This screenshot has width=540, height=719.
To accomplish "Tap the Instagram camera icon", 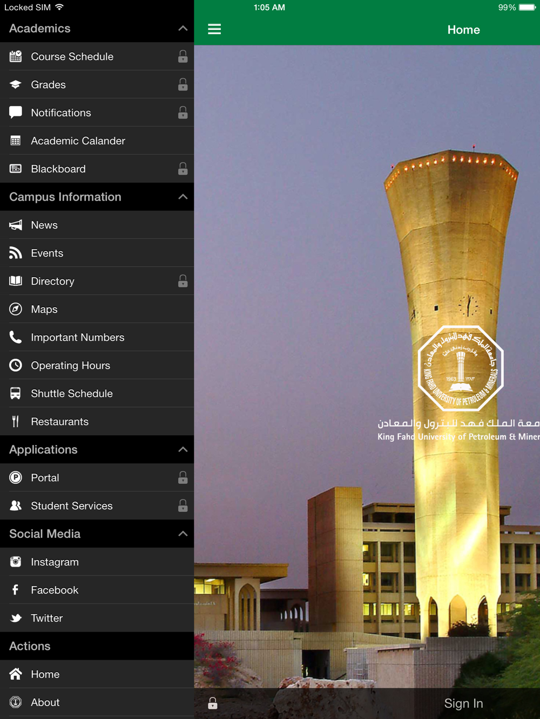I will pos(16,561).
